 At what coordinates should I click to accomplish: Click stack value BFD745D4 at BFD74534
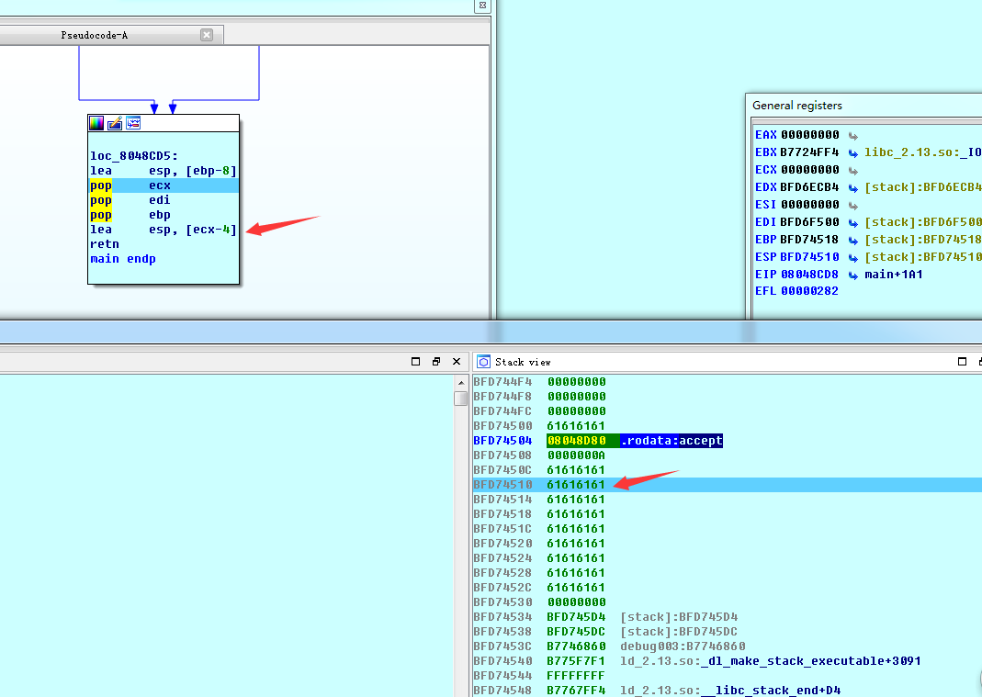tap(576, 617)
